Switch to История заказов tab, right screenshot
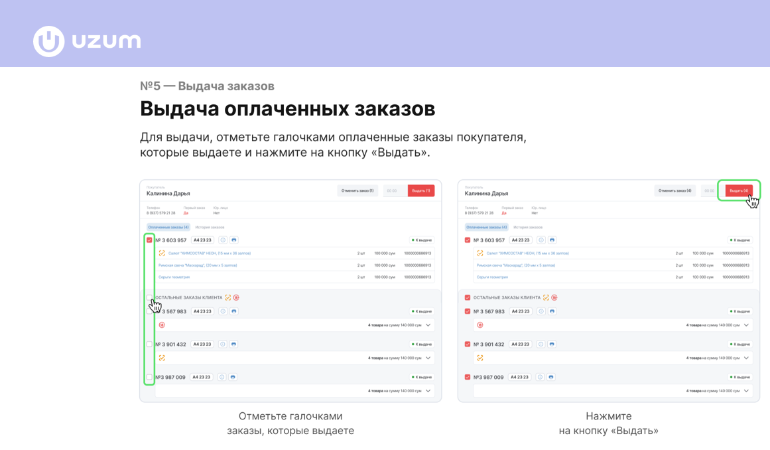Viewport: 770px width, 450px height. 528,228
